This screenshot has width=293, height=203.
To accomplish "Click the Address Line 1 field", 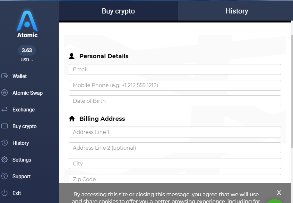I will pos(175,132).
